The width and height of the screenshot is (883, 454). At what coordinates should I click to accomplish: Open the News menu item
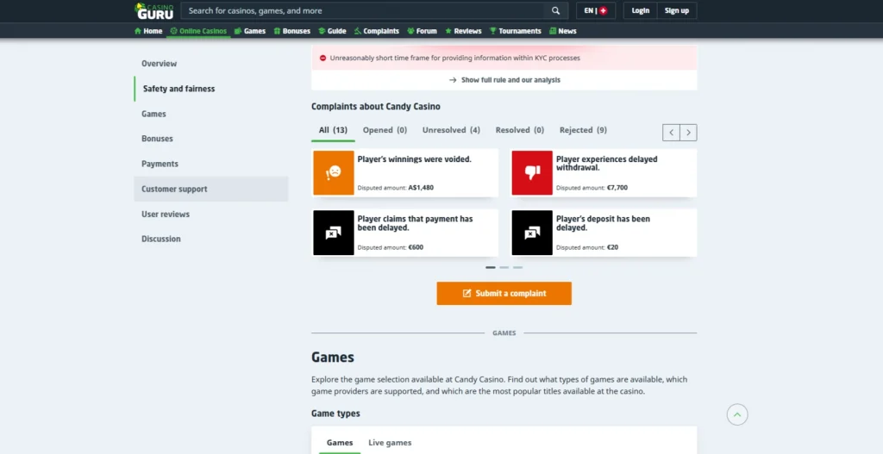pos(562,31)
